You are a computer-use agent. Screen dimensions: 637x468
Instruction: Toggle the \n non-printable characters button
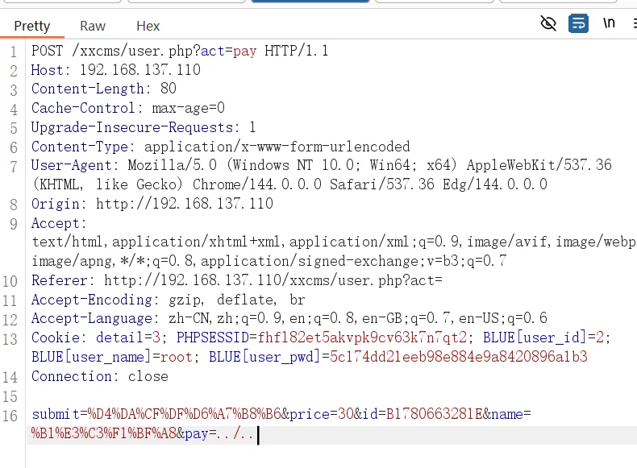609,23
